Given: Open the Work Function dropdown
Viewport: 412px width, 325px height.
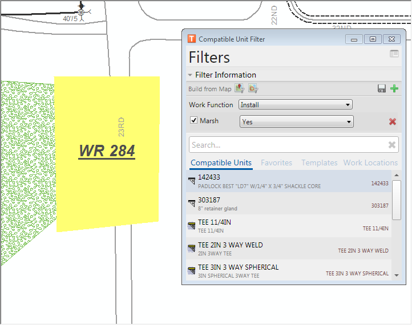Looking at the screenshot, I should [x=296, y=104].
